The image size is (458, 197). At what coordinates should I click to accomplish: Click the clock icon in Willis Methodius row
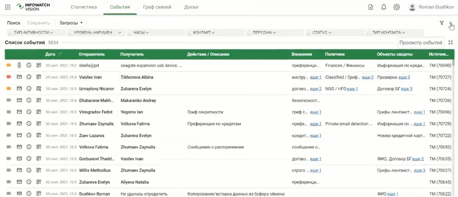pos(29,170)
